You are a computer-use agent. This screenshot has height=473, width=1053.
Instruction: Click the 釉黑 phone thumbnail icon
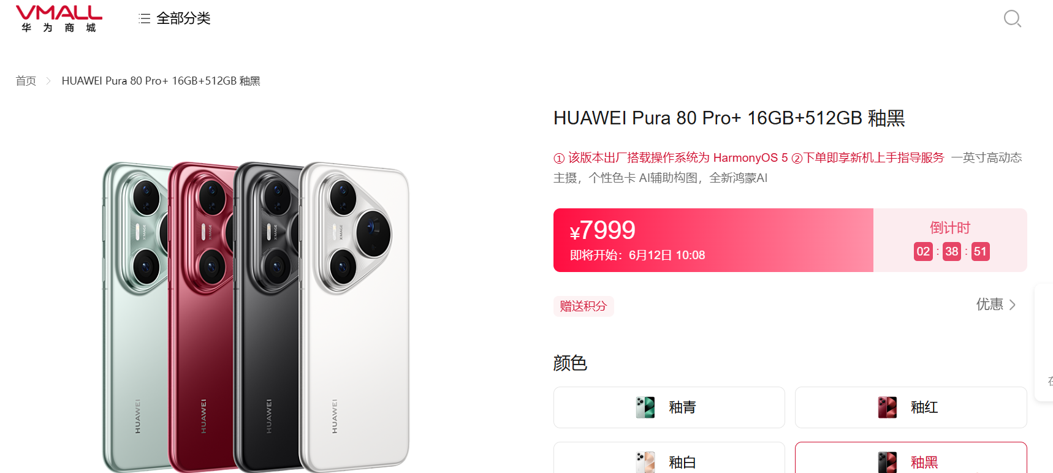point(888,462)
